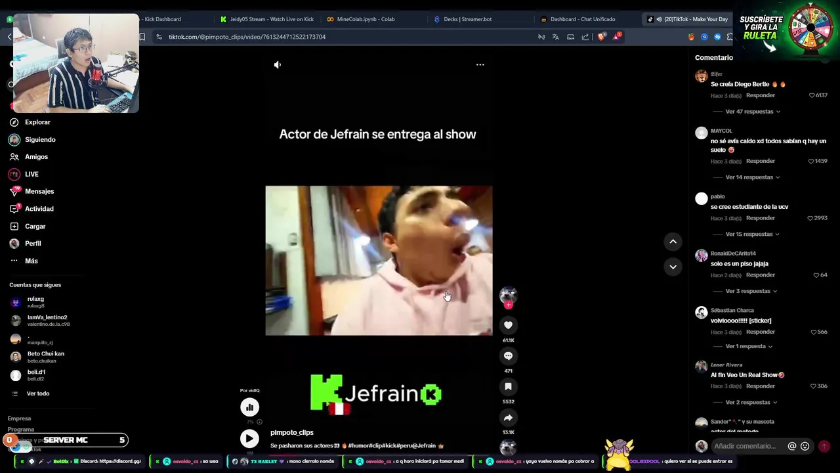
Task: Open comments with the speech bubble icon
Action: point(508,356)
